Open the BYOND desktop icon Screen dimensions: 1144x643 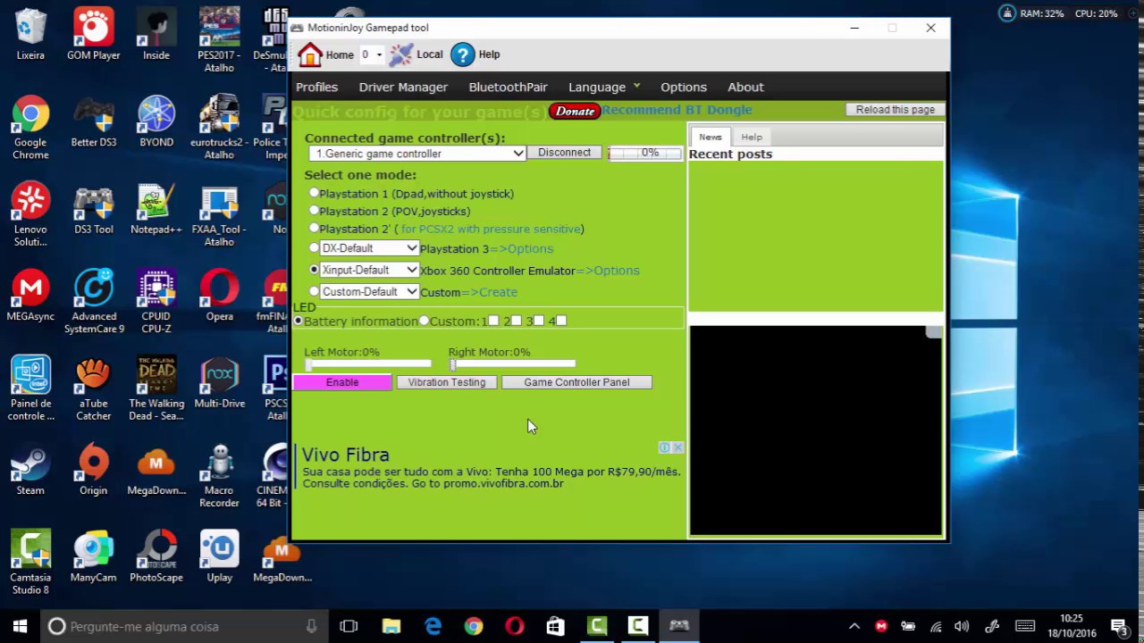pyautogui.click(x=156, y=121)
